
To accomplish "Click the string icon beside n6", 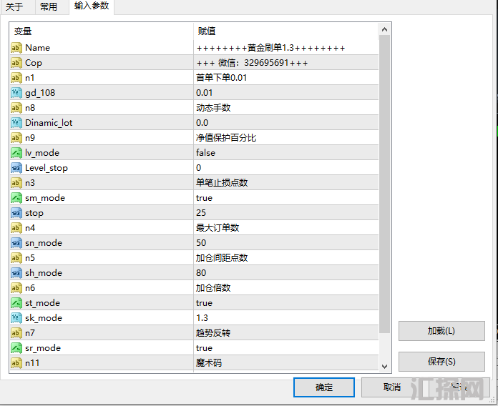I will click(16, 288).
